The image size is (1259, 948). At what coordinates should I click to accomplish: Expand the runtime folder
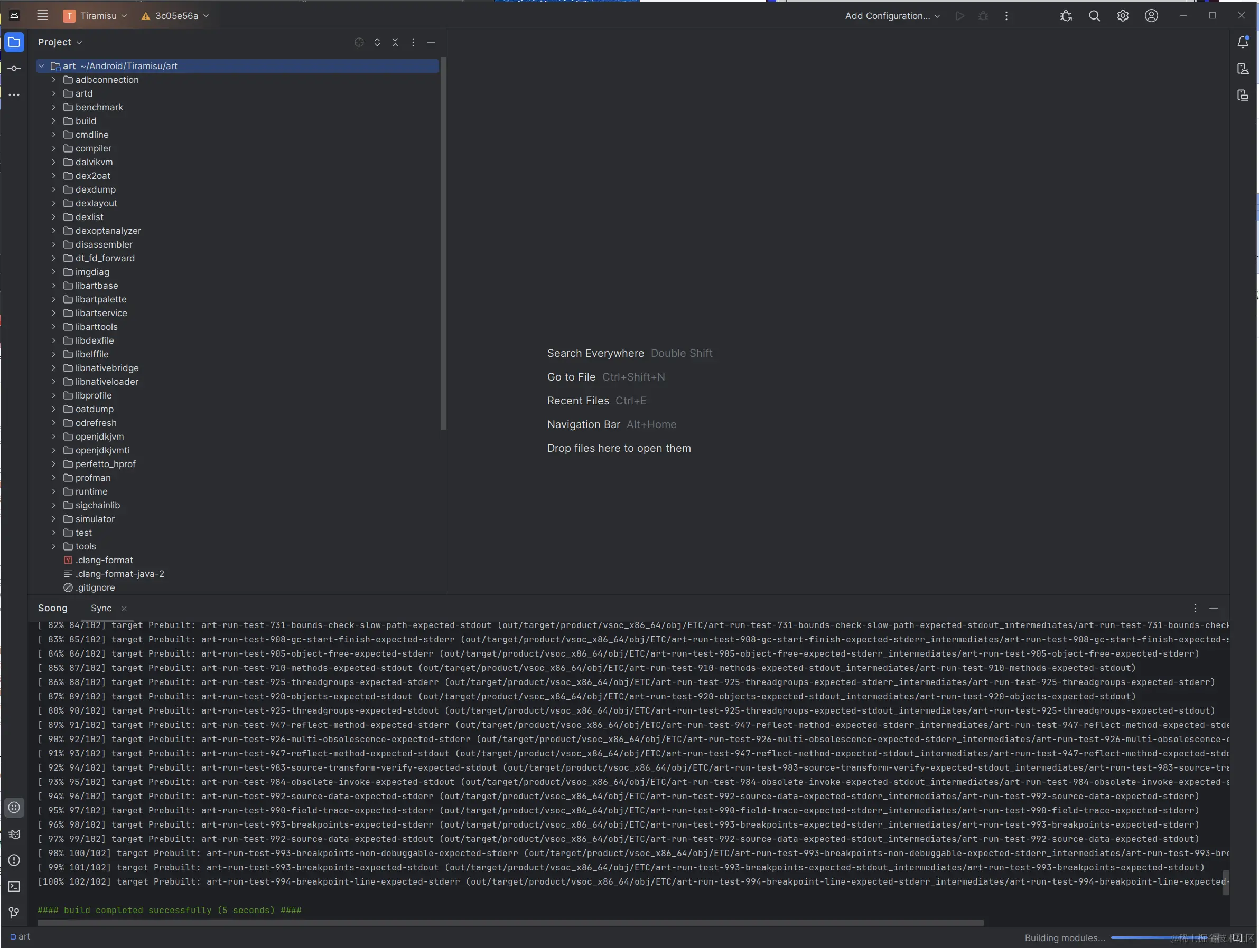click(53, 491)
